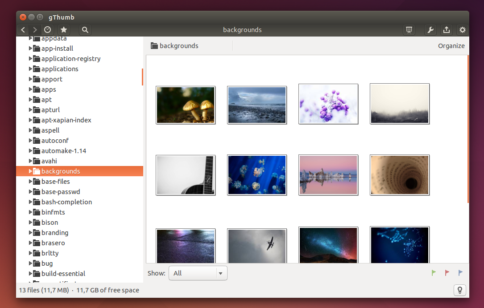Expand the brasero folder in the sidebar
The image size is (484, 308).
click(29, 243)
